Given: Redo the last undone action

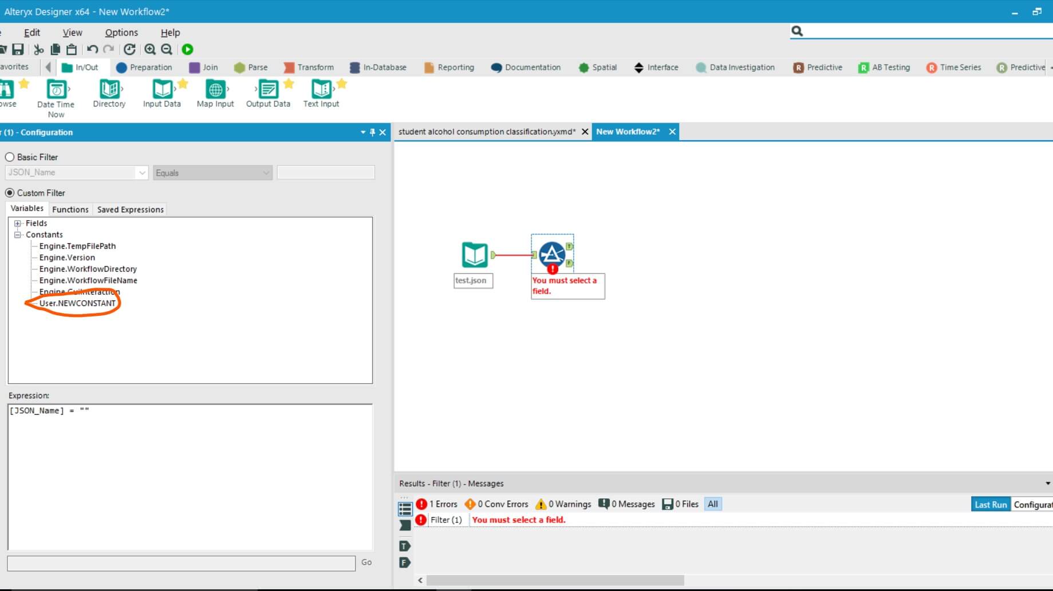Looking at the screenshot, I should coord(109,50).
